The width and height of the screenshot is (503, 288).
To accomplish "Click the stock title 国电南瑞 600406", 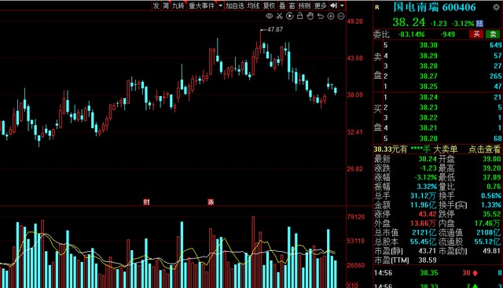I will 435,7.
